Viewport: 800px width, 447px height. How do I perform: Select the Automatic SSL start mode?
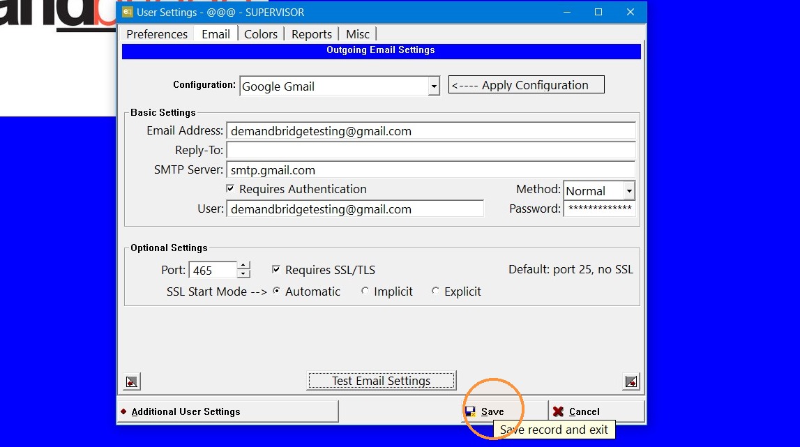276,291
